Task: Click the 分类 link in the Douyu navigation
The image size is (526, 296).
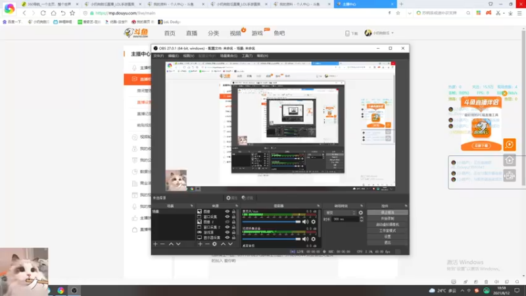Action: coord(213,33)
